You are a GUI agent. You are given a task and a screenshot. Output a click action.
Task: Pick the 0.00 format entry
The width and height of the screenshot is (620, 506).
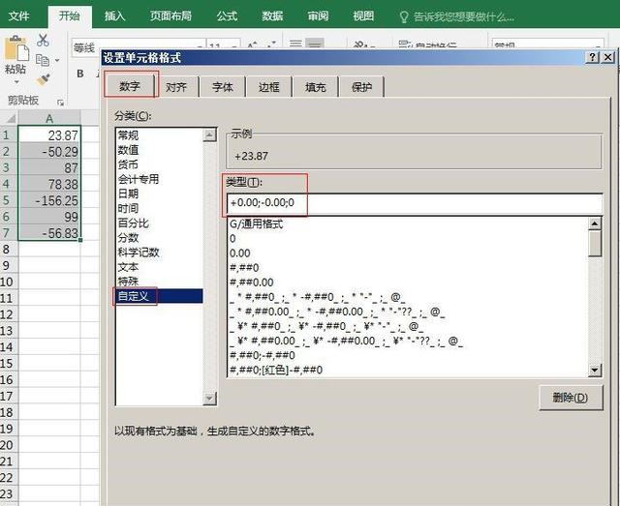tap(408, 253)
